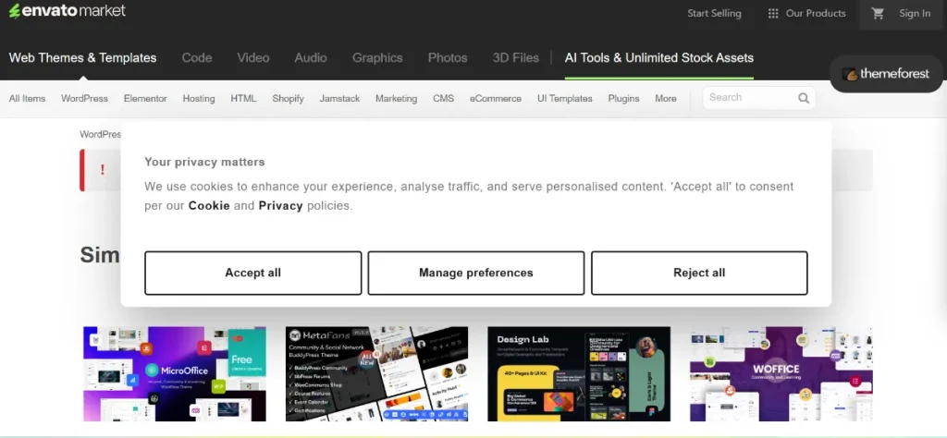This screenshot has width=947, height=438.
Task: Click the Envato Market logo
Action: click(x=67, y=11)
